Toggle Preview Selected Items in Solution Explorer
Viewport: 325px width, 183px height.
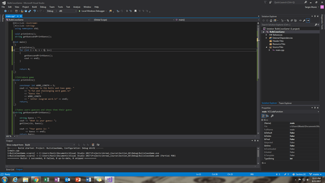coord(308,21)
